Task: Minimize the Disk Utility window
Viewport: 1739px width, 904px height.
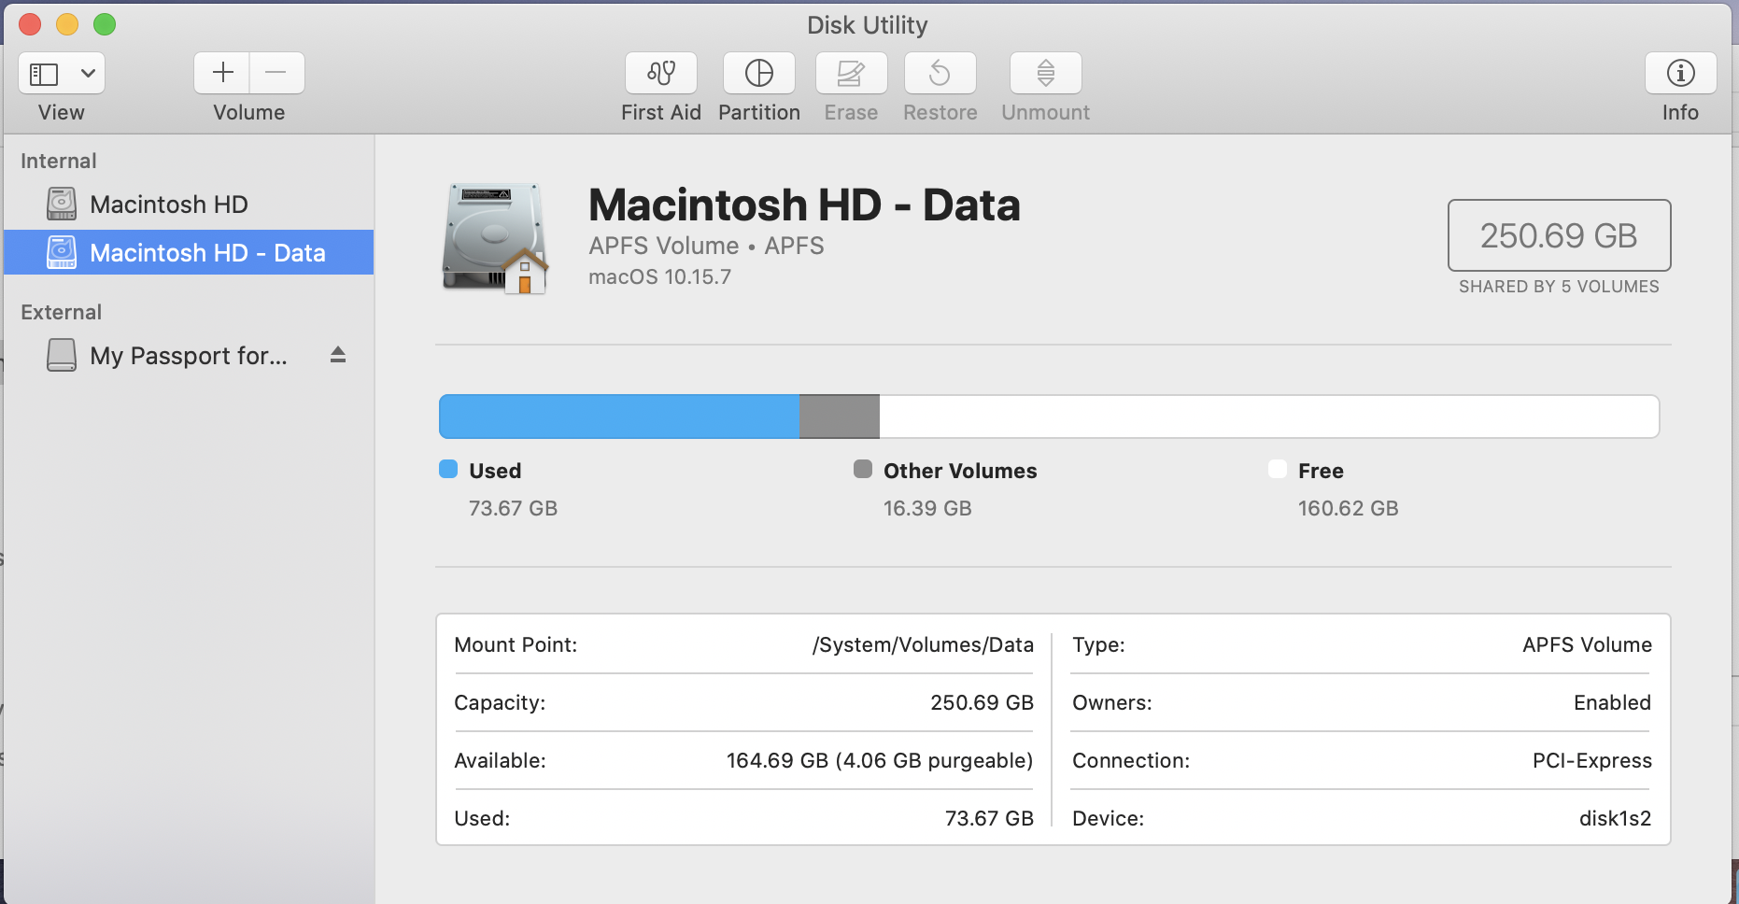Action: [x=67, y=24]
